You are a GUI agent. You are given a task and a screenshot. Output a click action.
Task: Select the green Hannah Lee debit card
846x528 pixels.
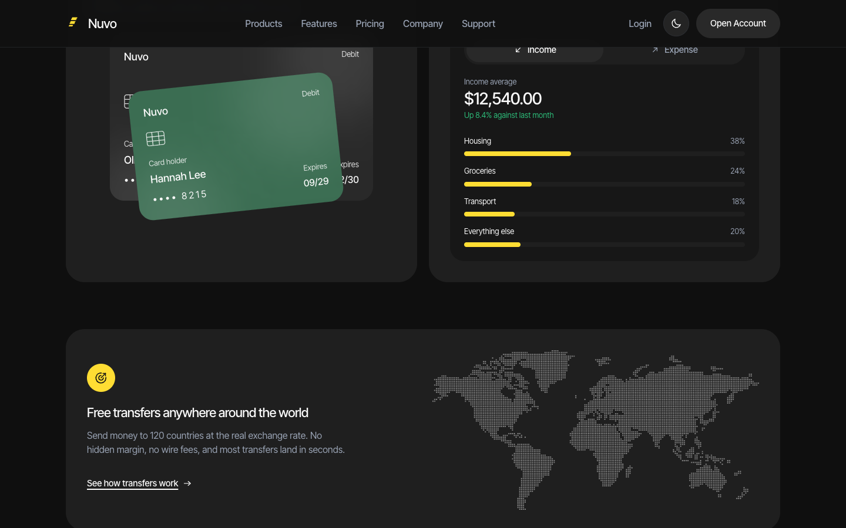point(236,146)
